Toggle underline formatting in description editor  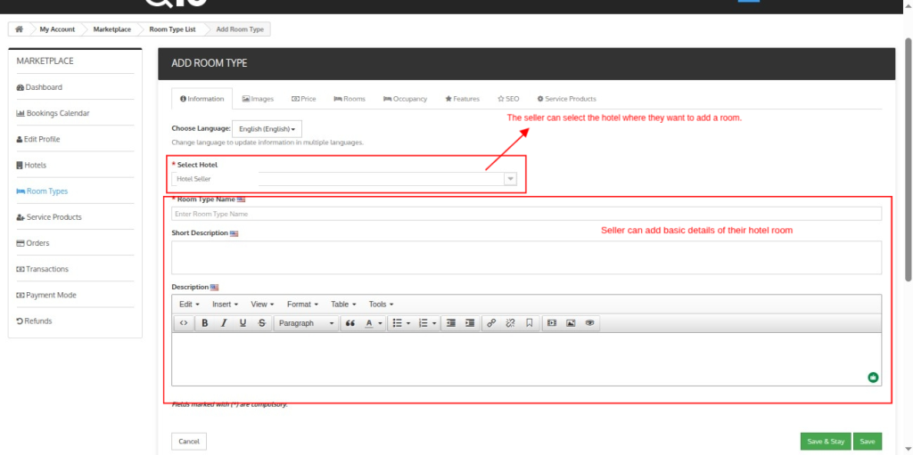tap(243, 323)
